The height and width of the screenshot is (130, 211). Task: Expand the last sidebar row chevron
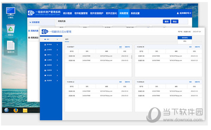pos(57,81)
